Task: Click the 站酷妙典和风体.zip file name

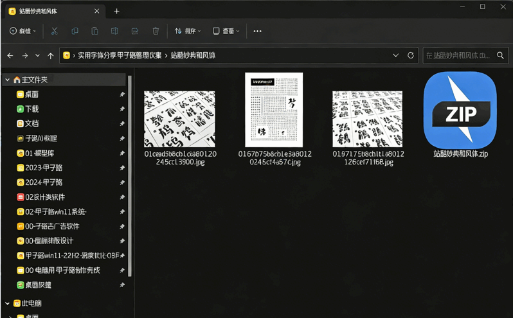Action: (461, 154)
